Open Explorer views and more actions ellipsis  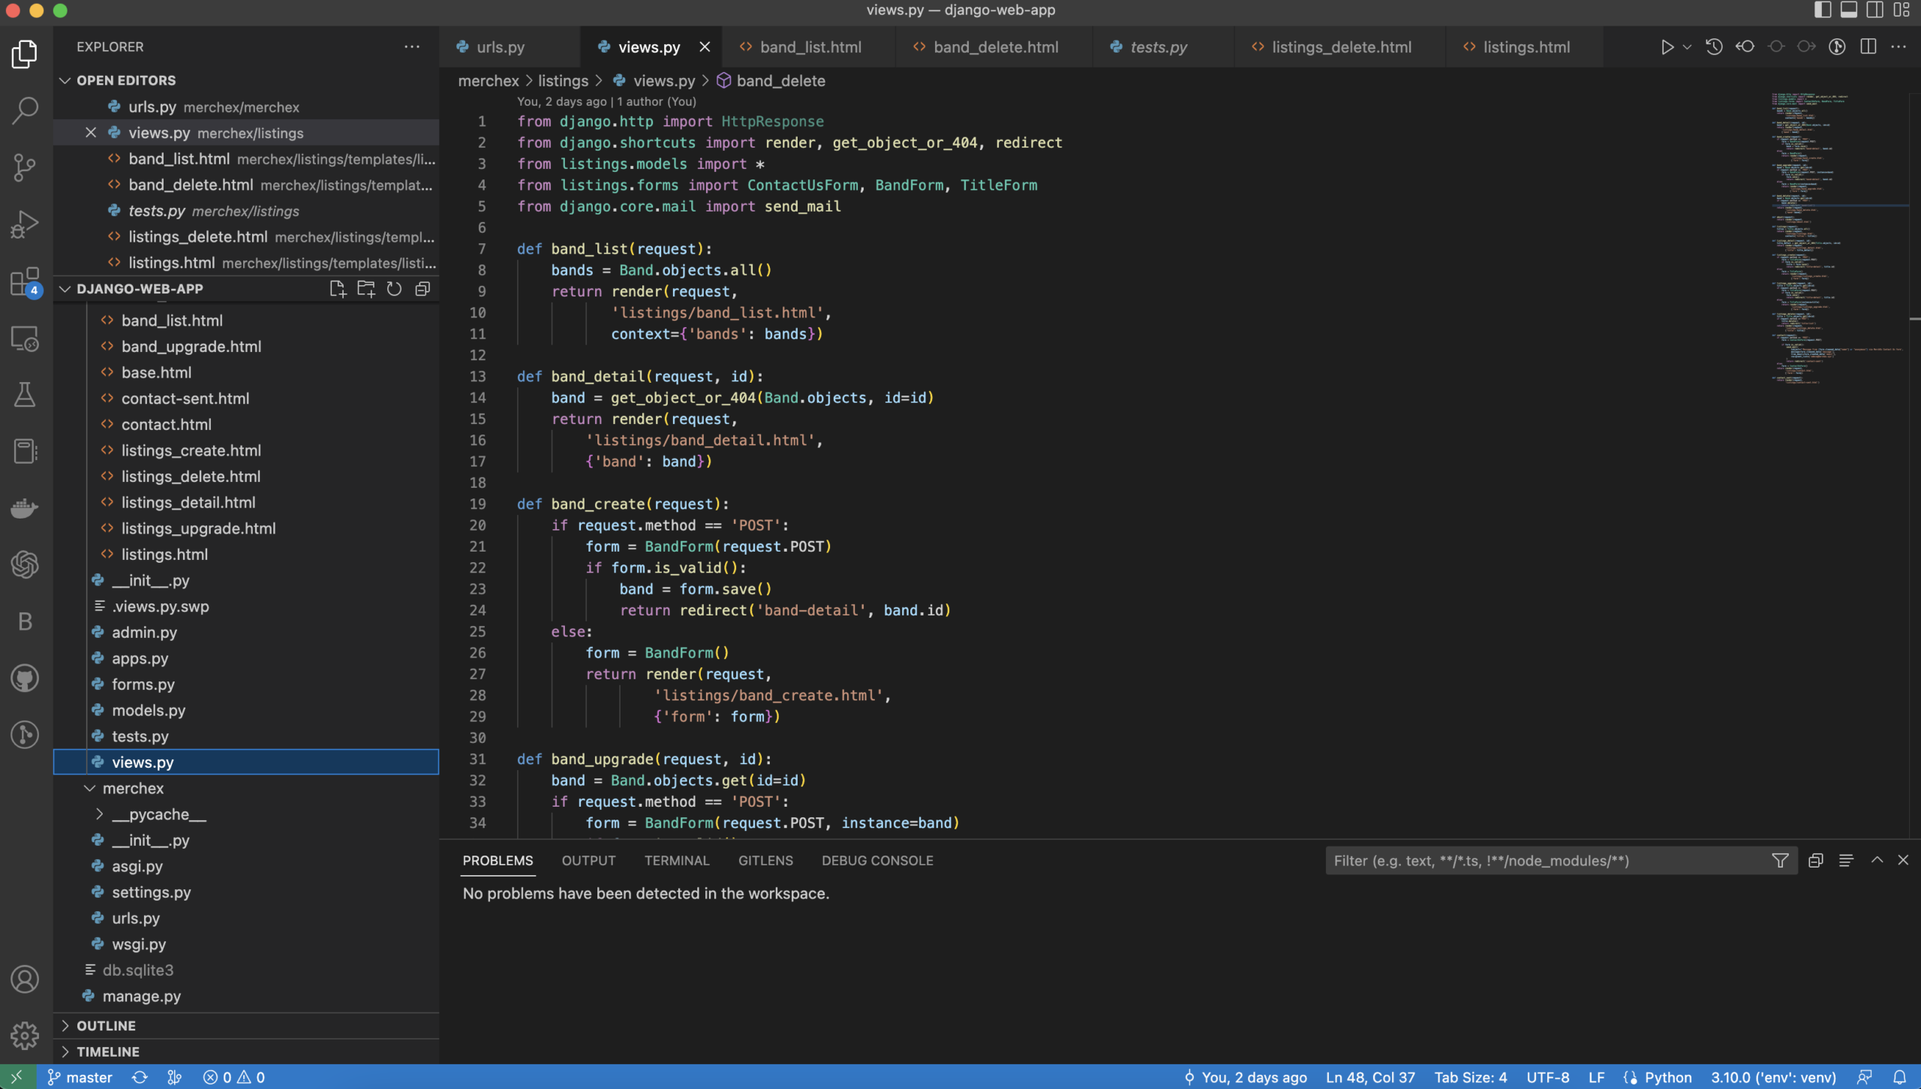[412, 47]
